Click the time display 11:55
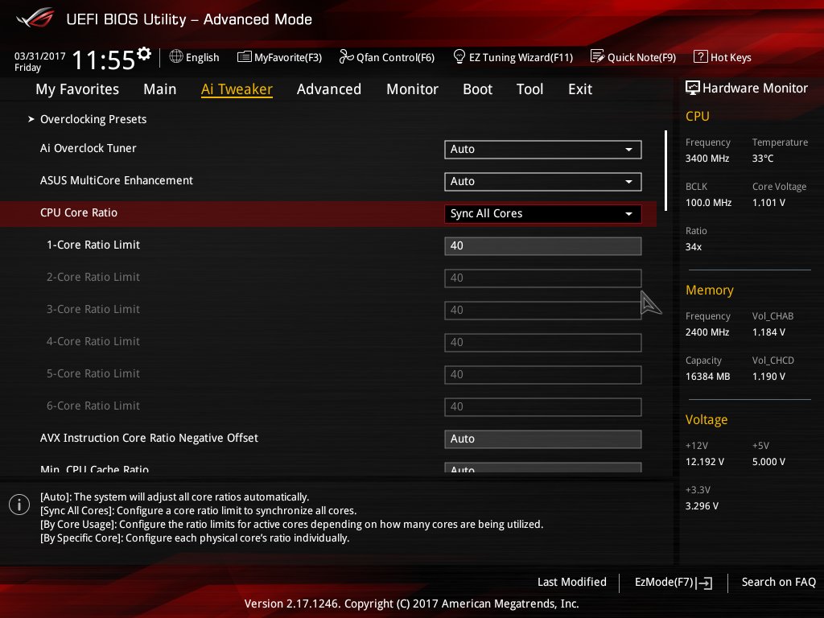 click(104, 60)
